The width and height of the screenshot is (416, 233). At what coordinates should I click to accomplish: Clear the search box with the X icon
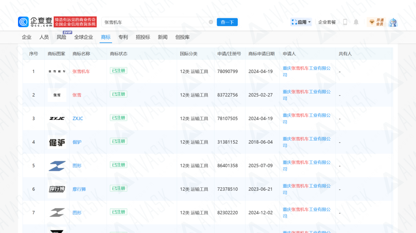tap(211, 22)
